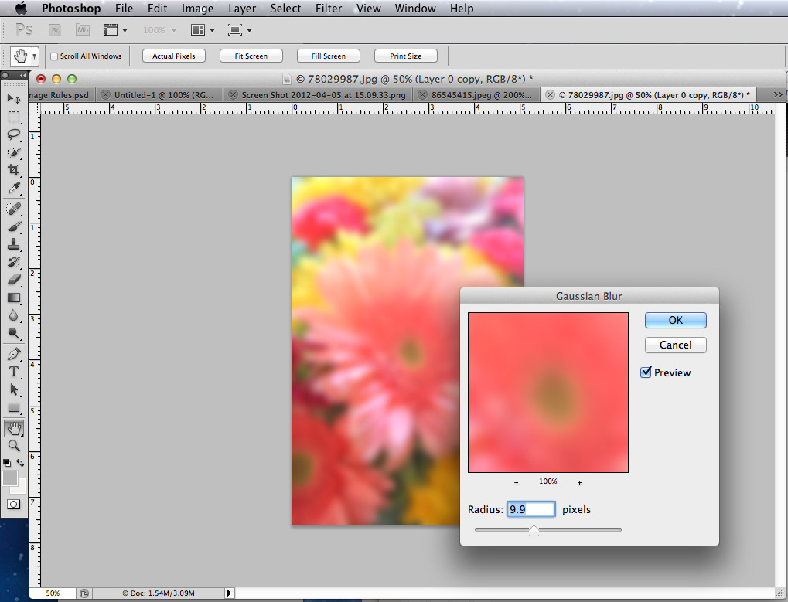Select the Pen tool
788x602 pixels.
[x=14, y=354]
